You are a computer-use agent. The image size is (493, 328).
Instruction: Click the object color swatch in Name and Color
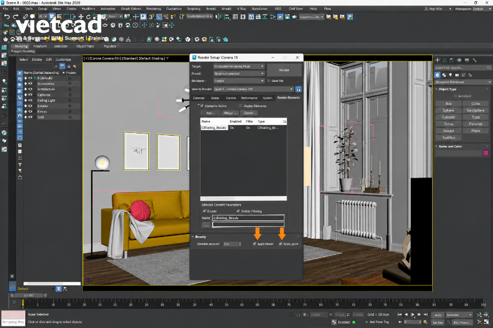coord(486,153)
